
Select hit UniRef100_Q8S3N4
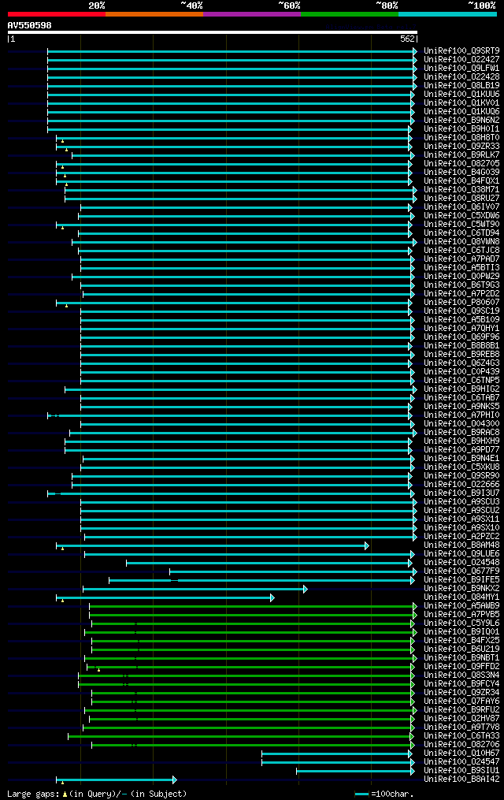click(461, 675)
